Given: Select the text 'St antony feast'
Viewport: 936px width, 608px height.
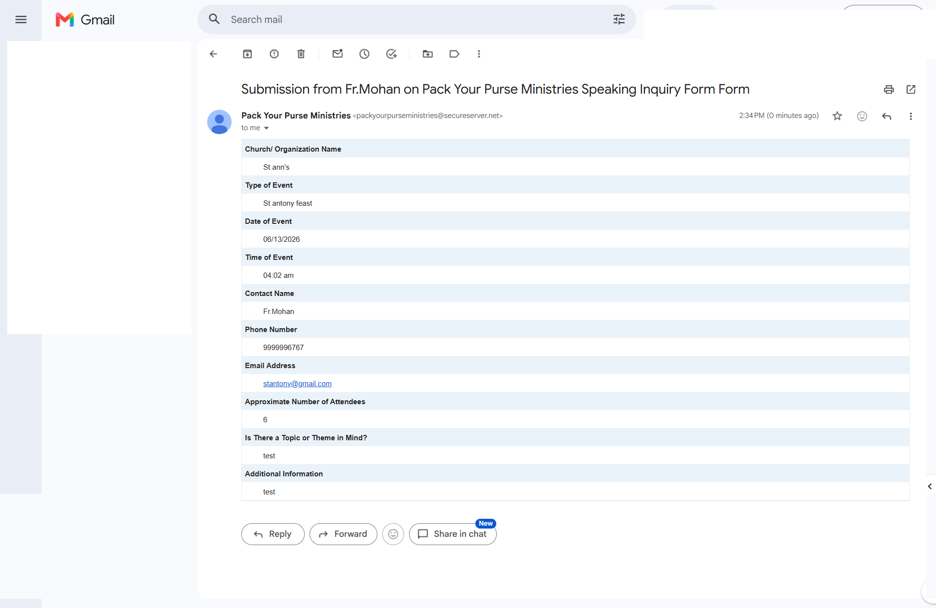Looking at the screenshot, I should (288, 203).
